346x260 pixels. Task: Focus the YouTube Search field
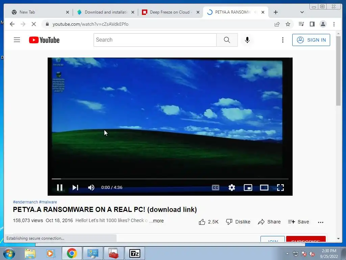[155, 40]
